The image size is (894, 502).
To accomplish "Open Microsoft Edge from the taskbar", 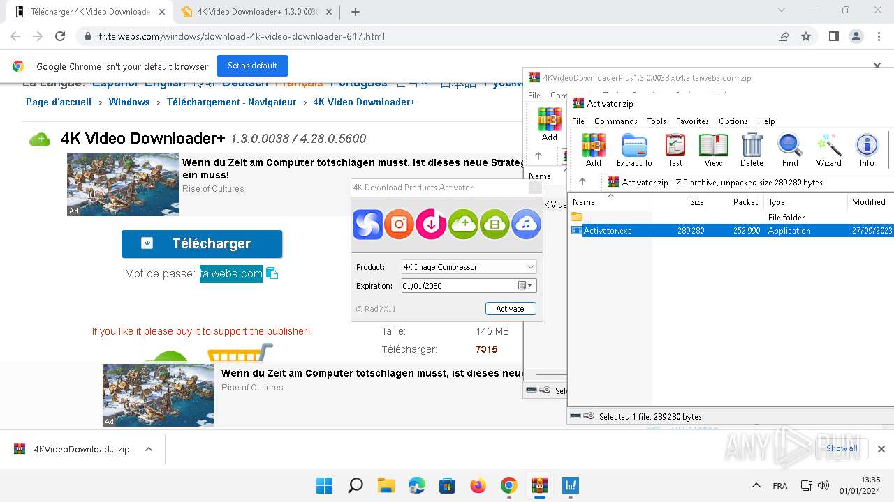I will coord(417,485).
